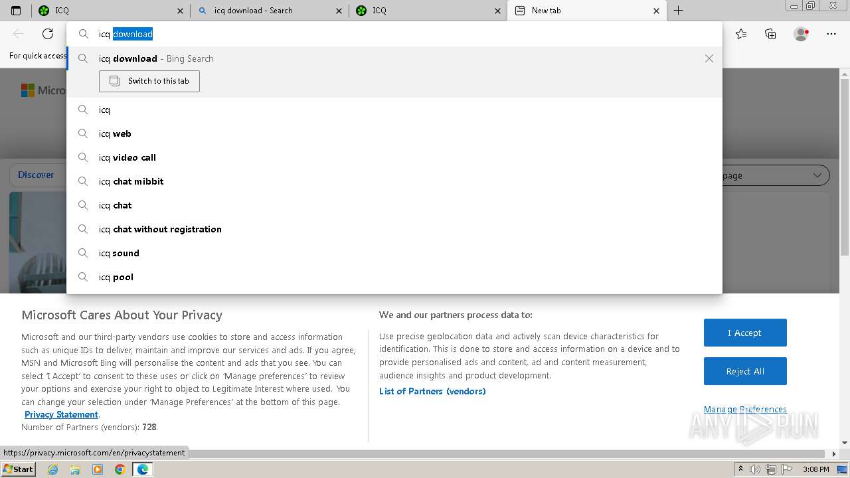The height and width of the screenshot is (478, 850).
Task: Close the New tab tab
Action: pos(657,11)
